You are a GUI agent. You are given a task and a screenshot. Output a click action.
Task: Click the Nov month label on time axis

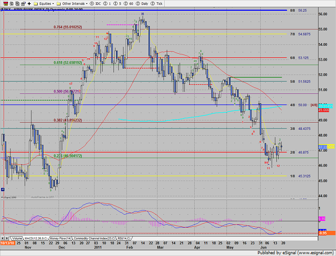click(x=28, y=247)
